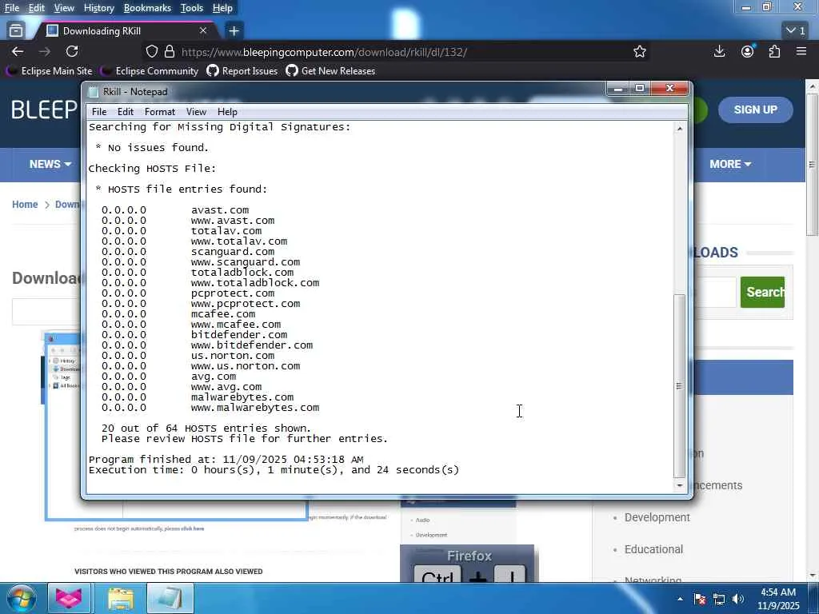The image size is (819, 614).
Task: Click 'Checking HOSTS File:' text line
Action: tap(152, 169)
